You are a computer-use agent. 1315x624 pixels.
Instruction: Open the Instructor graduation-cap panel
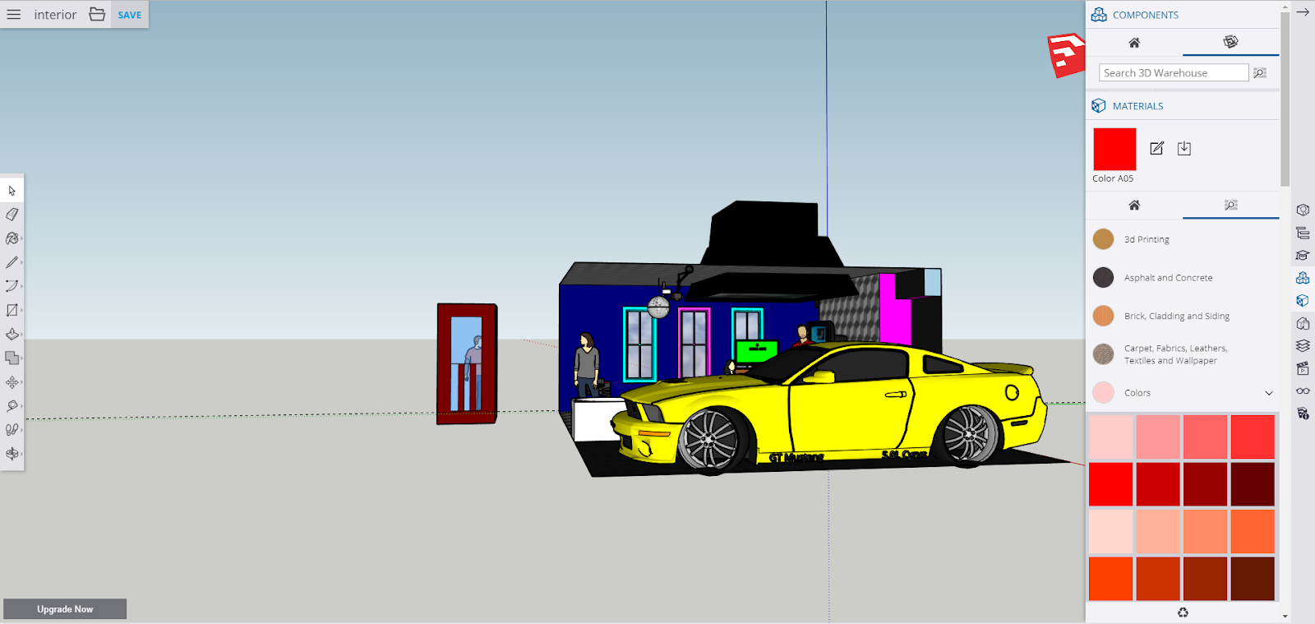click(x=1303, y=256)
